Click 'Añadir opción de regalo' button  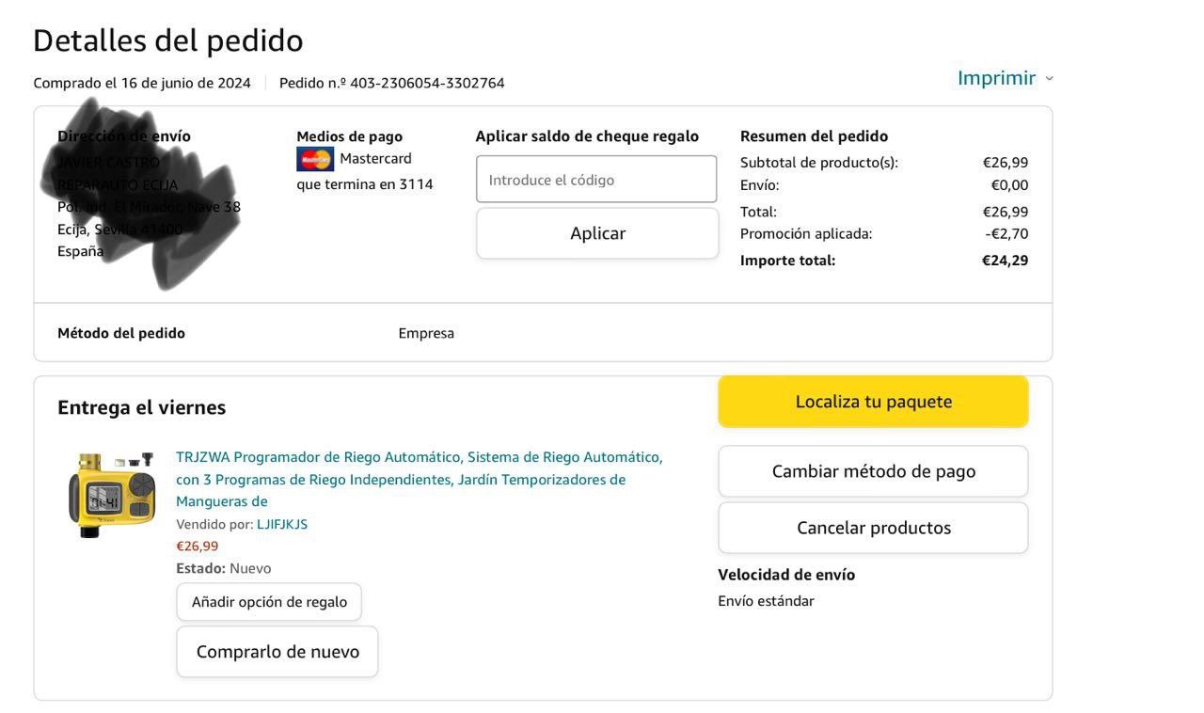[269, 602]
